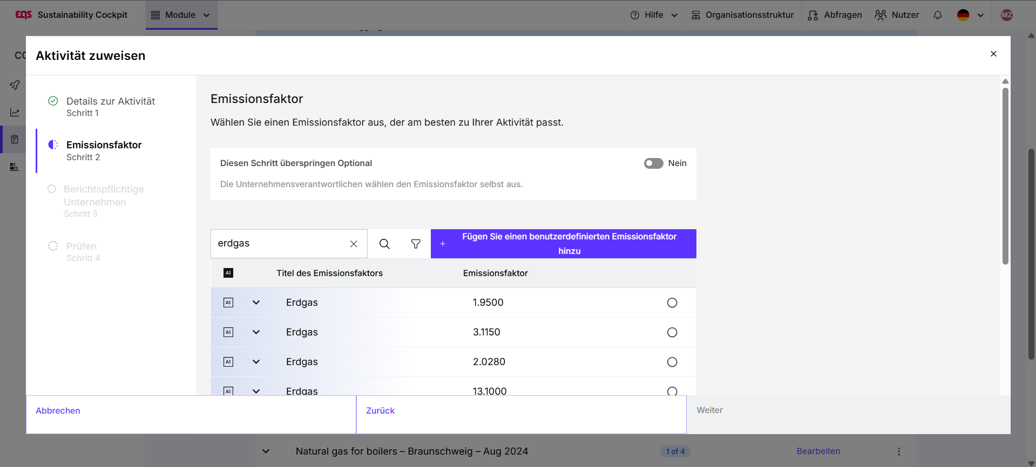Select Erdgas factor 3.1150 radio button
The image size is (1036, 467).
672,332
